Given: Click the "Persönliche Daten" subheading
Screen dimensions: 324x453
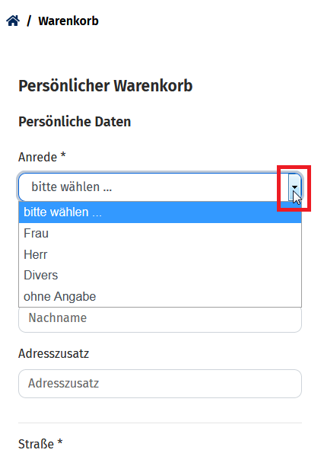Looking at the screenshot, I should tap(75, 122).
